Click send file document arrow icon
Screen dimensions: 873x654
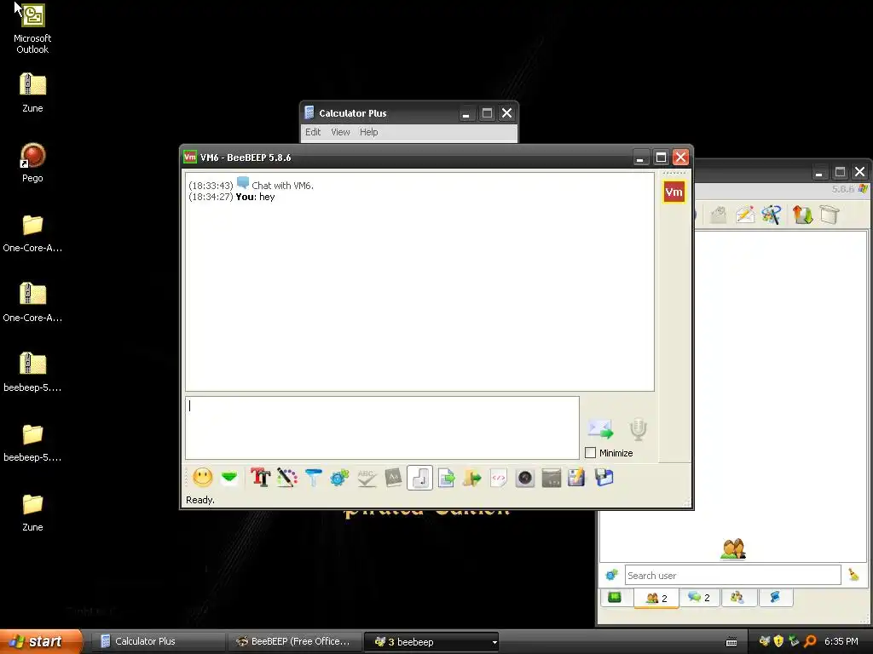pos(446,477)
